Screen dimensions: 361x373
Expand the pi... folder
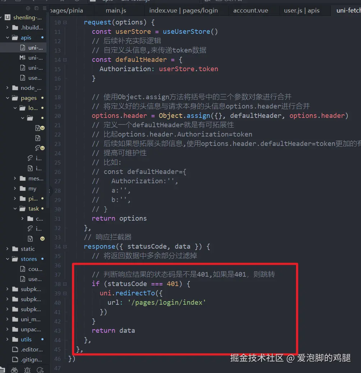click(15, 198)
